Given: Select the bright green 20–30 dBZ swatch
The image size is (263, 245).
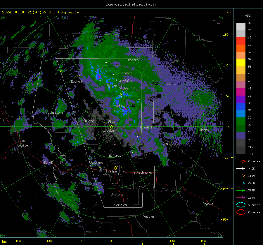Looking at the screenshot, I should tap(241, 121).
